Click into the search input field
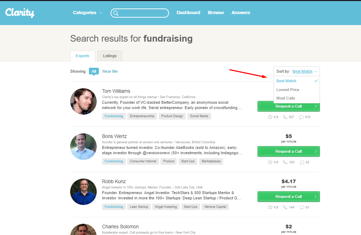 pyautogui.click(x=140, y=13)
